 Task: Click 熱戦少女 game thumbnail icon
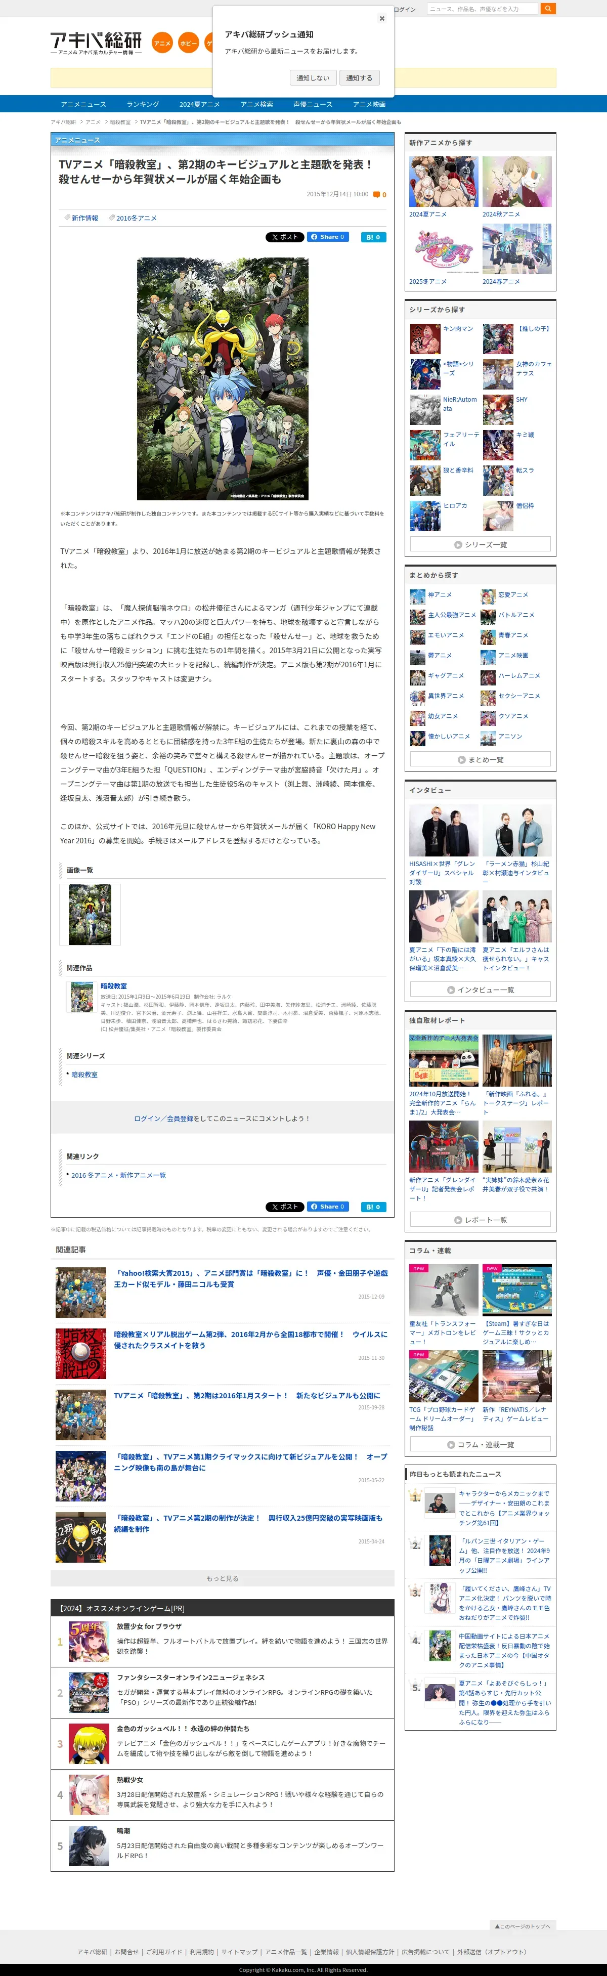point(89,1794)
